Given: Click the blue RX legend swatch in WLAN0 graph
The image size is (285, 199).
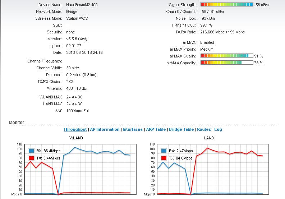Looking at the screenshot, I should (x=31, y=151).
